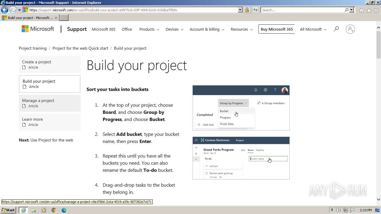Click the browser Back arrow button
The image size is (381, 214).
pyautogui.click(x=4, y=10)
